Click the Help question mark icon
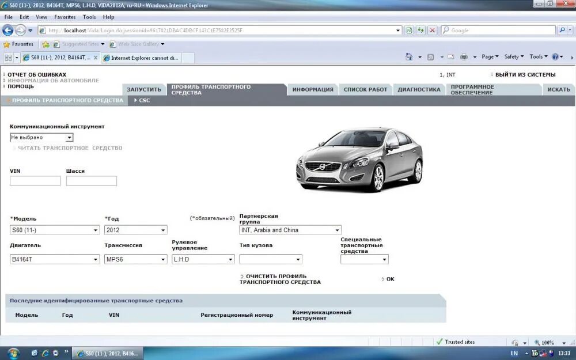Viewport: 576px width, 360px height. pos(555,56)
